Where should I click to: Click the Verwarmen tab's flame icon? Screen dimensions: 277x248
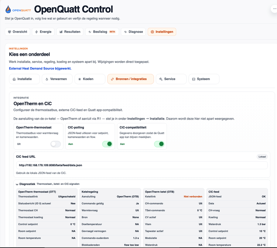coord(47,79)
